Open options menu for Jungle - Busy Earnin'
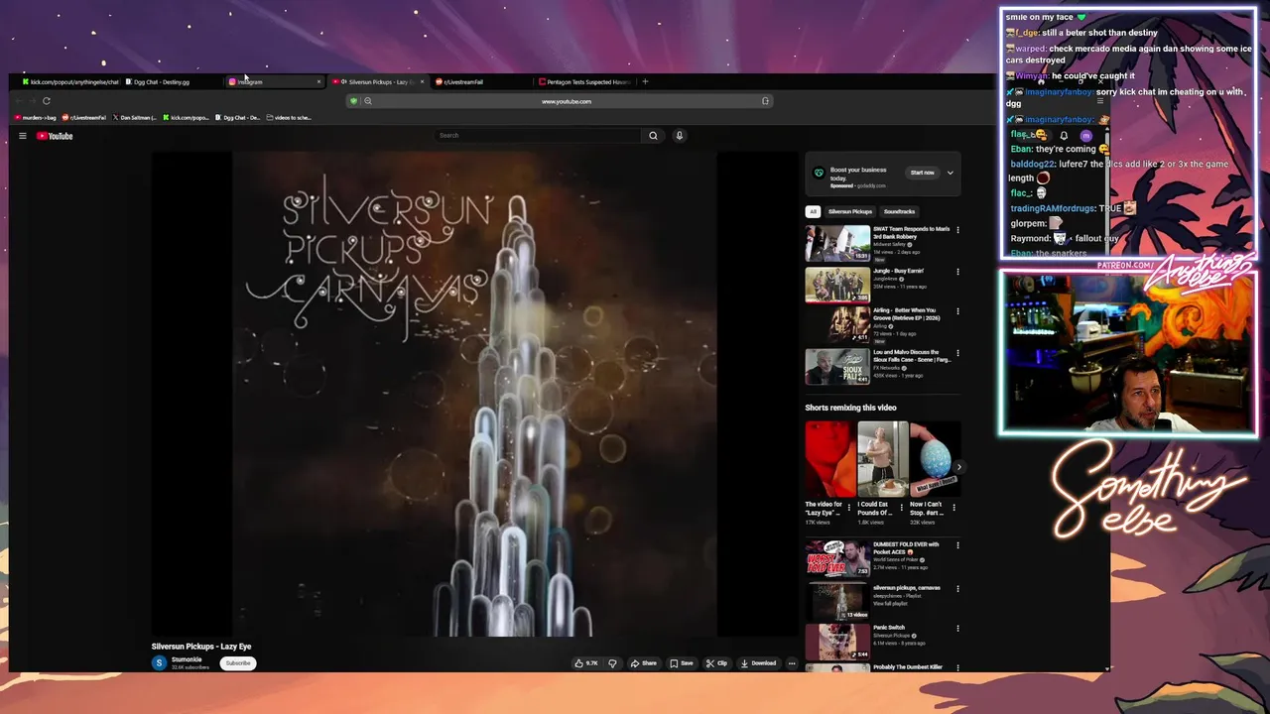Image resolution: width=1270 pixels, height=714 pixels. point(957,272)
